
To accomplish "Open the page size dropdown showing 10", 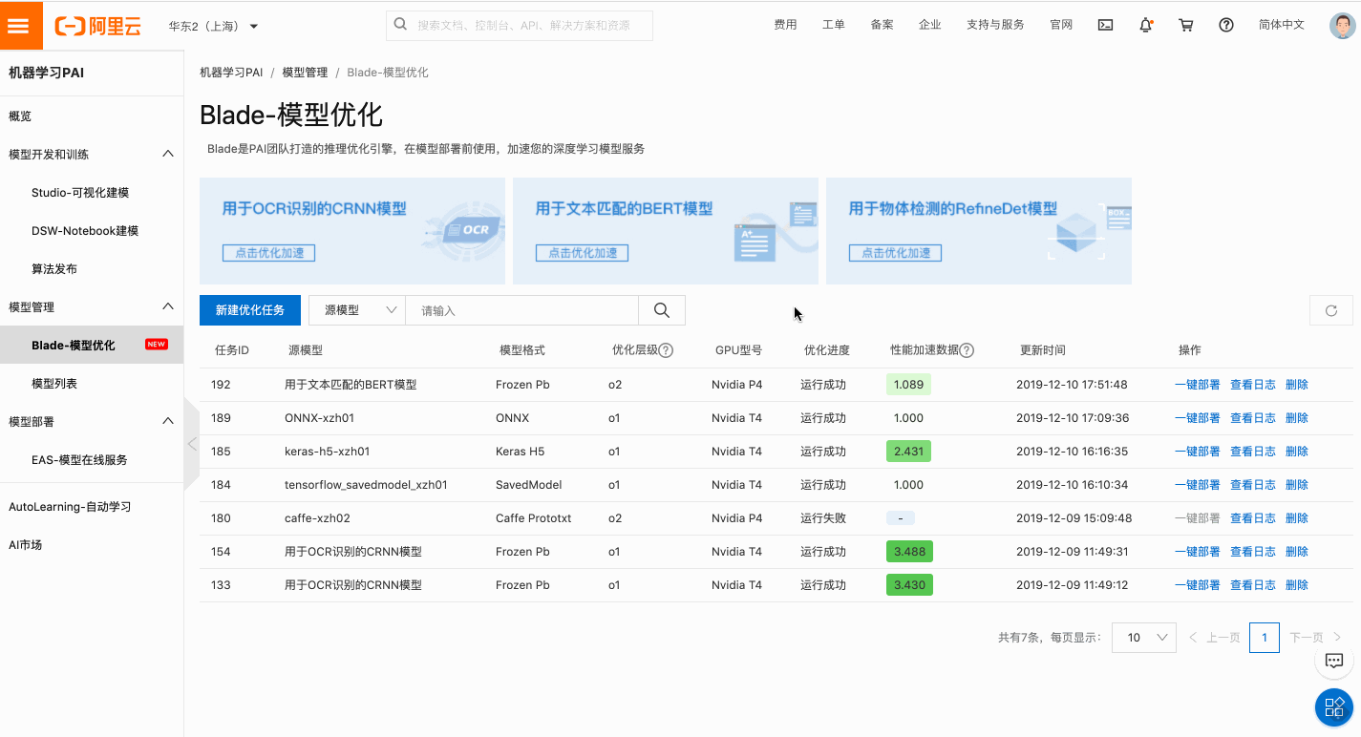I will pyautogui.click(x=1144, y=637).
